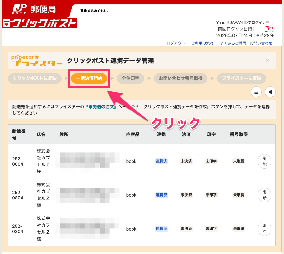
Task: Click the second row 未印字 badge
Action: (x=211, y=195)
